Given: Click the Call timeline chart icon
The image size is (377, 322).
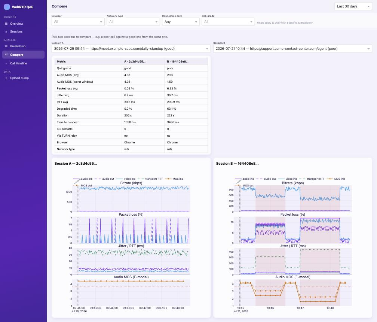Looking at the screenshot, I should pos(6,63).
